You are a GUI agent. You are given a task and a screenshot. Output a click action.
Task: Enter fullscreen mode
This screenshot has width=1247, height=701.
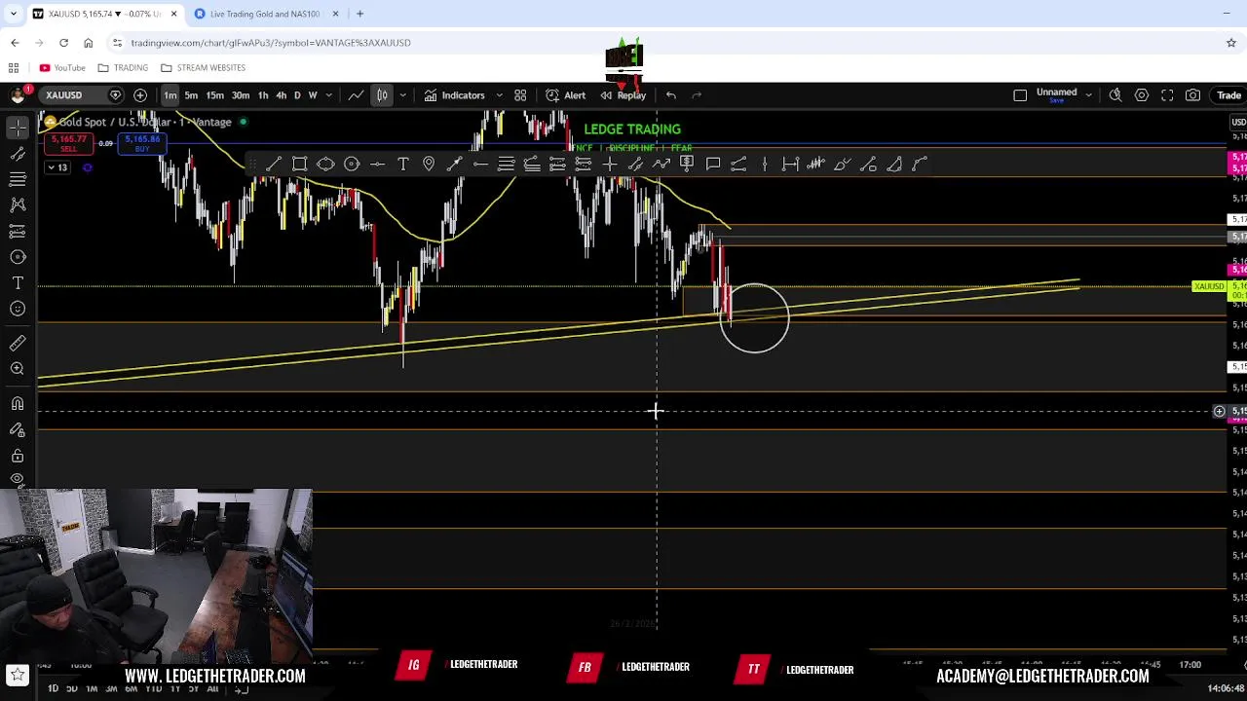pos(1167,95)
